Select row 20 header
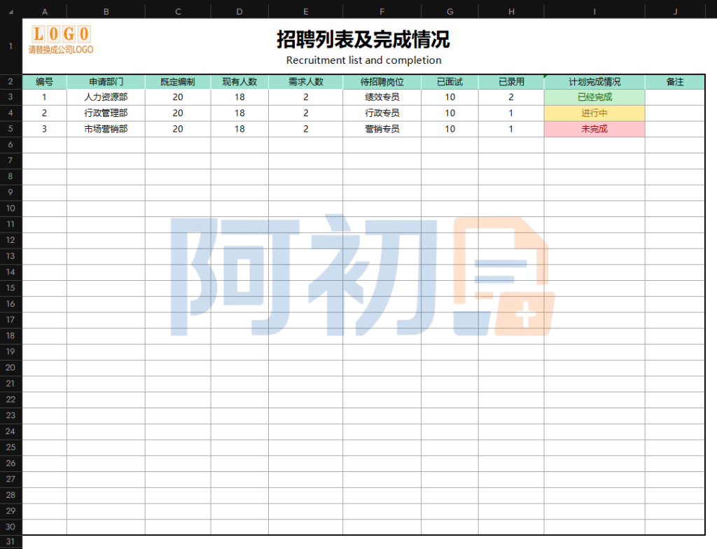This screenshot has height=549, width=717. point(11,368)
